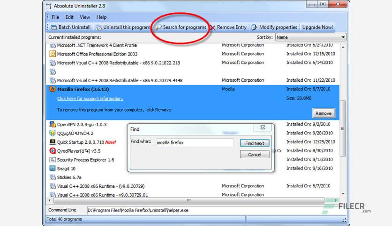Click the Remove button for Mozilla Firefox
Viewport: 392px width, 226px height.
(324, 113)
